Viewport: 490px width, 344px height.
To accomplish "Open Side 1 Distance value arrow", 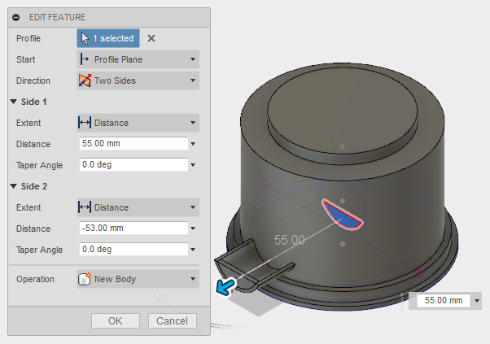I will point(193,144).
